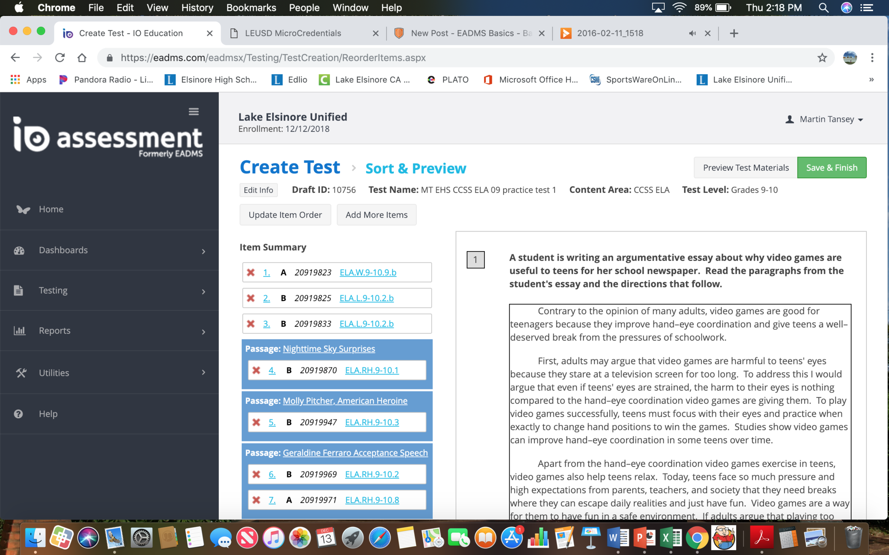Screen dimensions: 889x555
Task: Click the Help question mark icon in the sidebar
Action: coord(18,414)
